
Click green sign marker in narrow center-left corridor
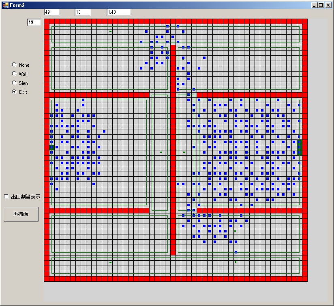(161, 152)
